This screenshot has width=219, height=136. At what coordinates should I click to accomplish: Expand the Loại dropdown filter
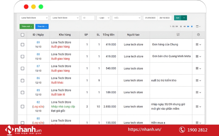[103, 18]
